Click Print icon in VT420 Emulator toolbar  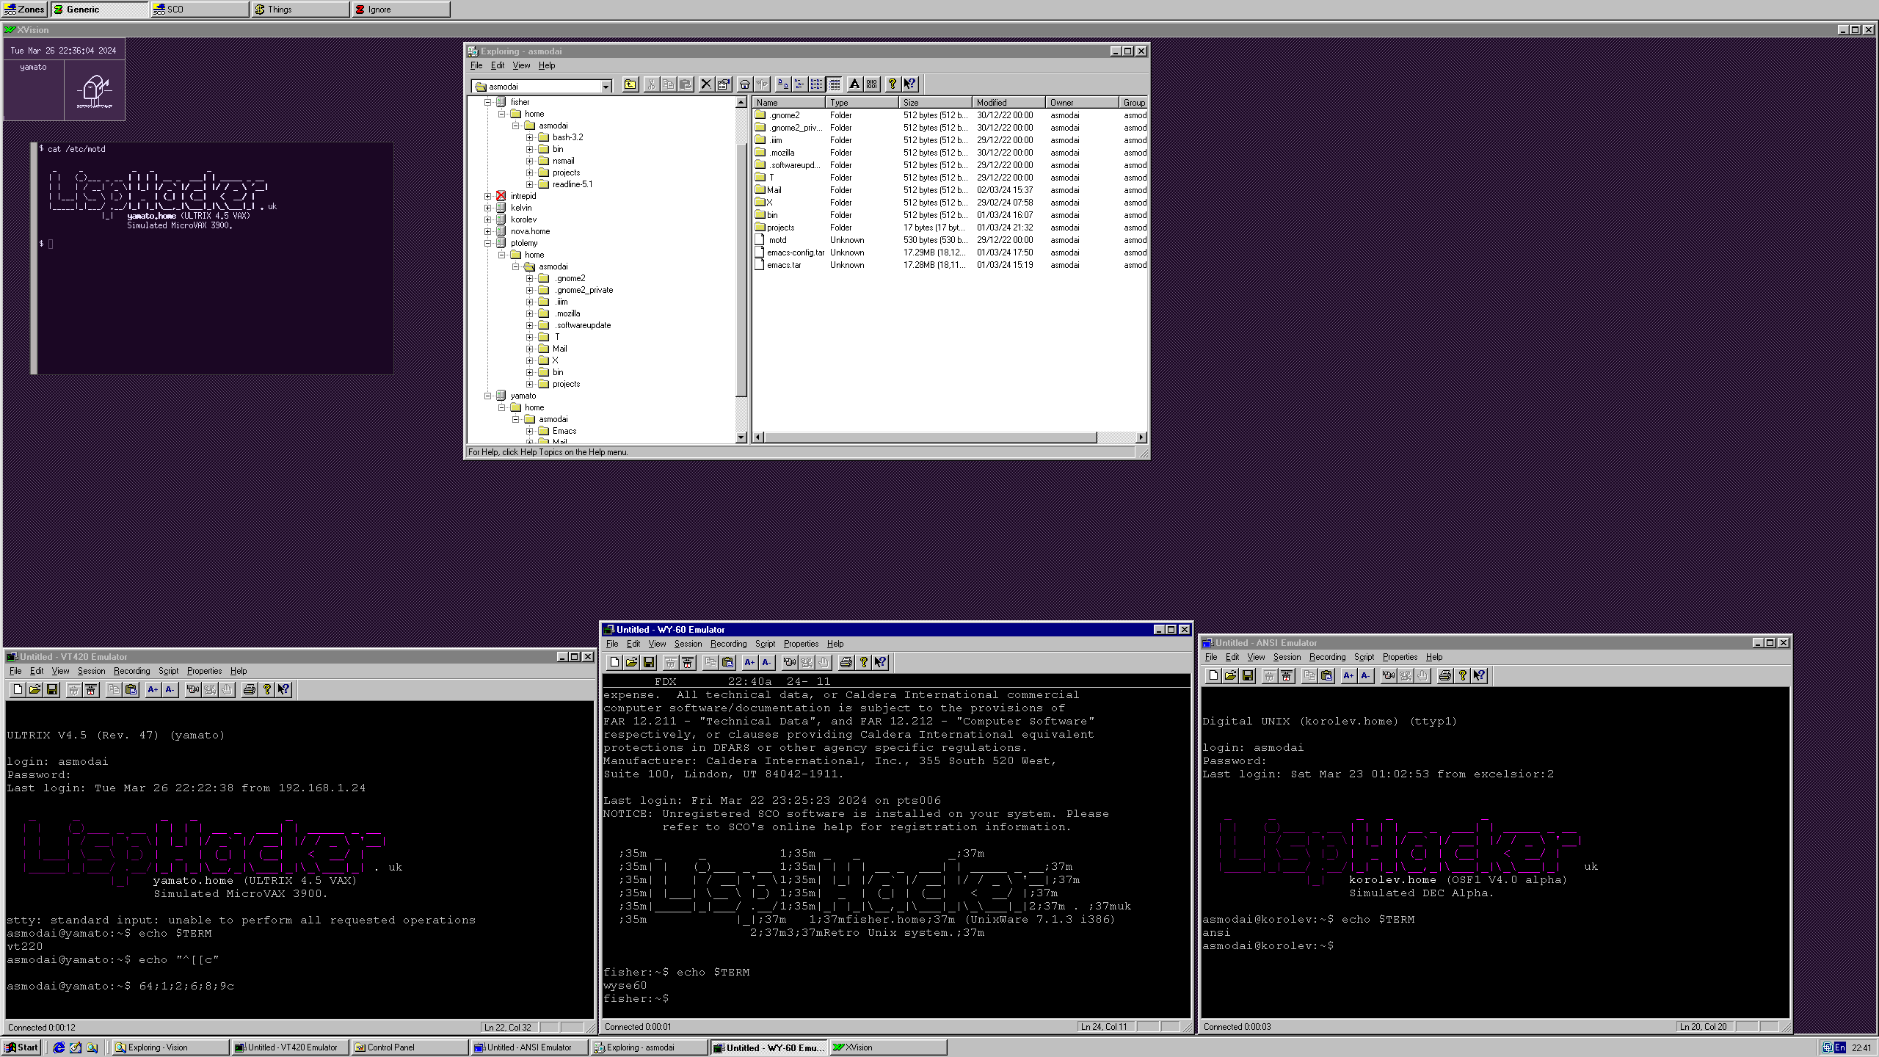(250, 689)
